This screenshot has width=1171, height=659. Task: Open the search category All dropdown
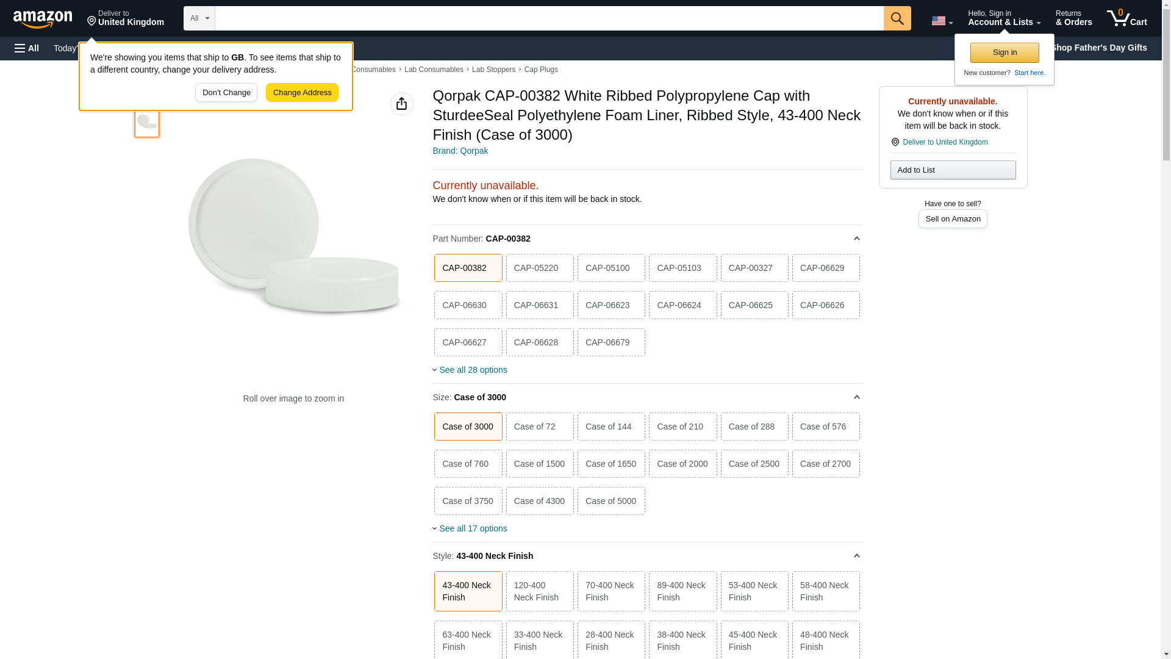click(199, 18)
